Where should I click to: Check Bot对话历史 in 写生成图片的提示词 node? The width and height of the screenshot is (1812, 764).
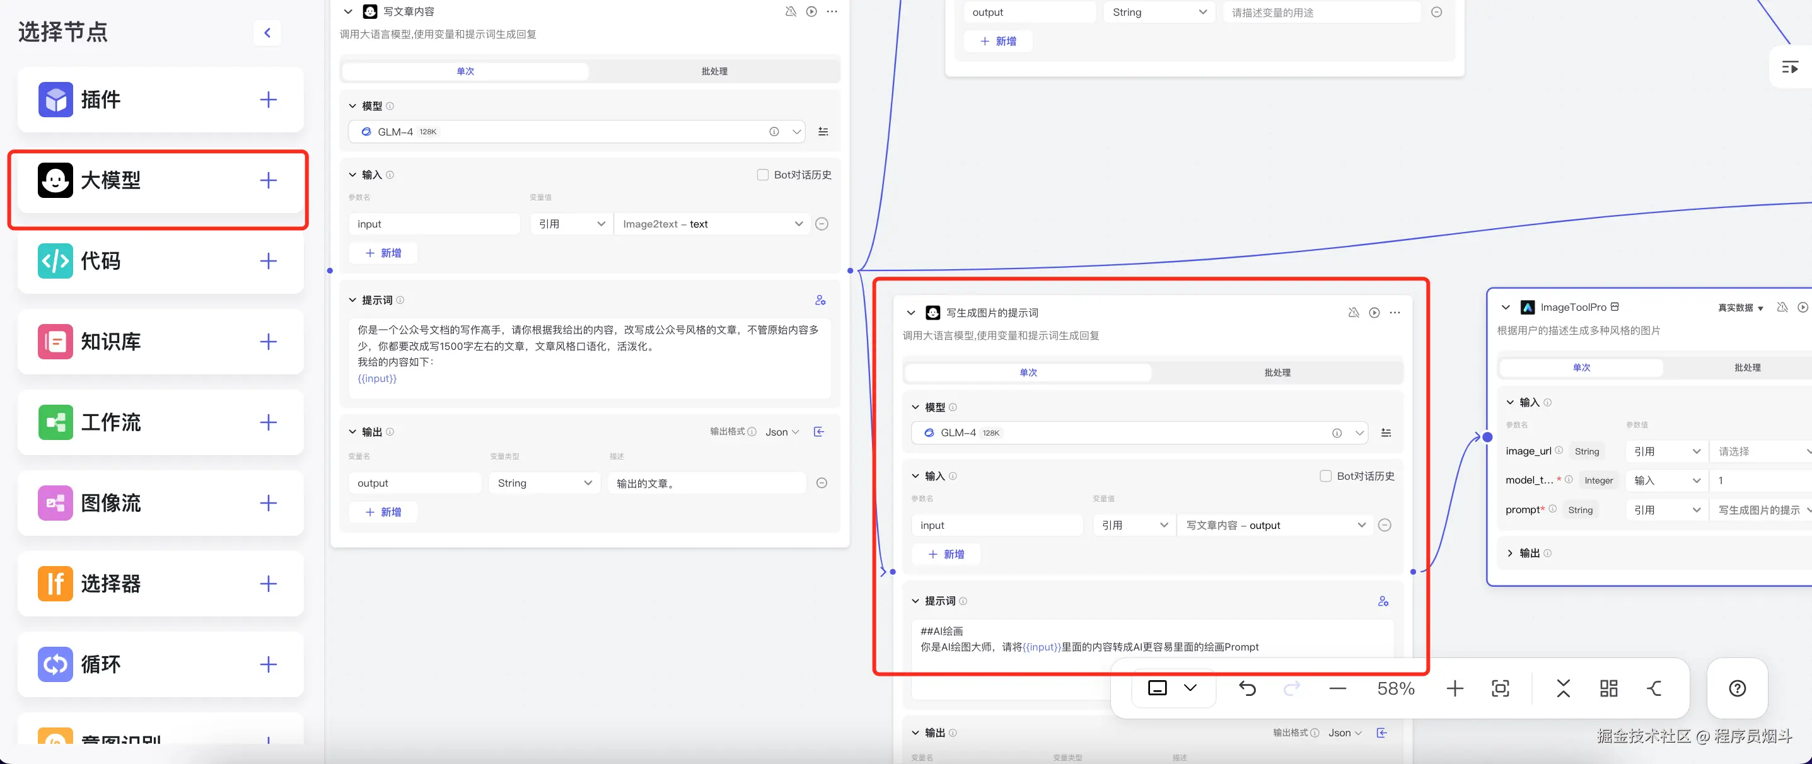coord(1325,475)
